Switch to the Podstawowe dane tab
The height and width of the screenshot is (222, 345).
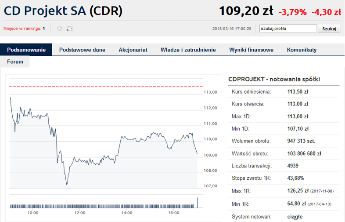coord(82,50)
